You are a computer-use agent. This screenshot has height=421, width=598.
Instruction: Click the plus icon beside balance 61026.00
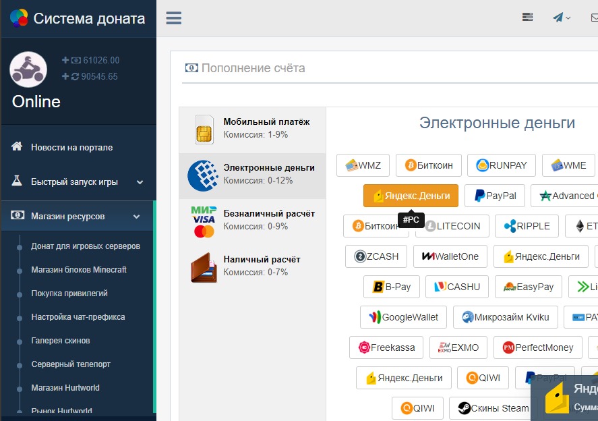point(65,60)
